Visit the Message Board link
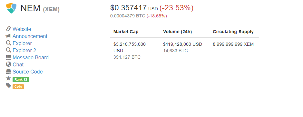303x117 pixels. (31, 58)
